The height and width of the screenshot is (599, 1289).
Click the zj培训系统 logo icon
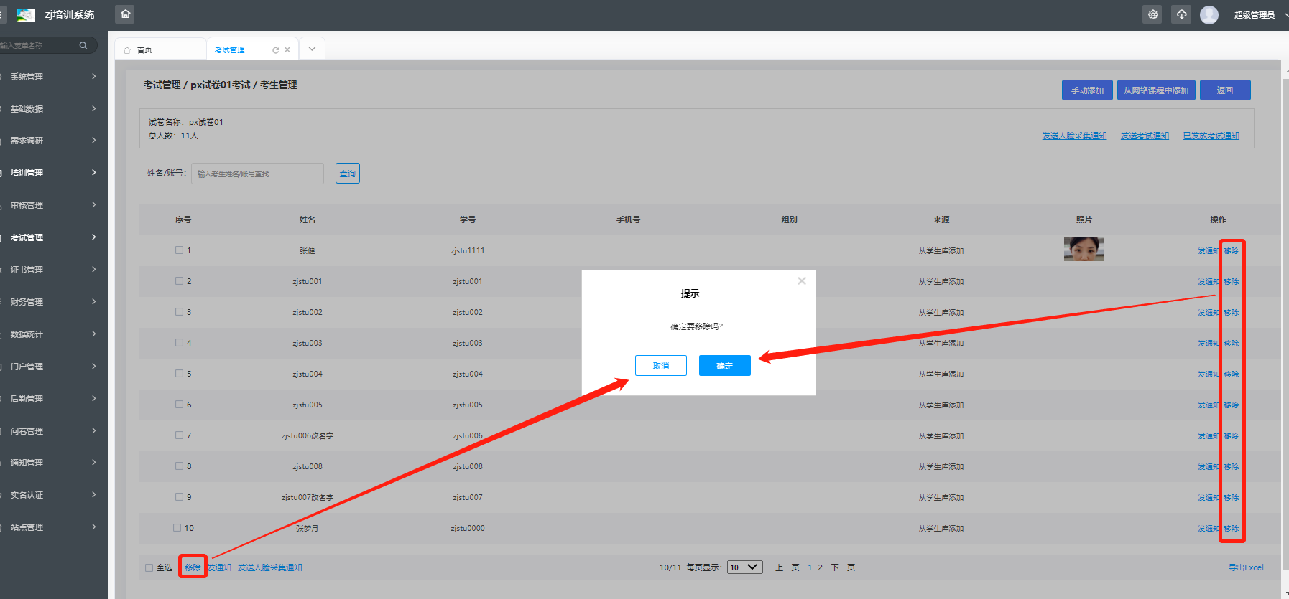coord(26,14)
